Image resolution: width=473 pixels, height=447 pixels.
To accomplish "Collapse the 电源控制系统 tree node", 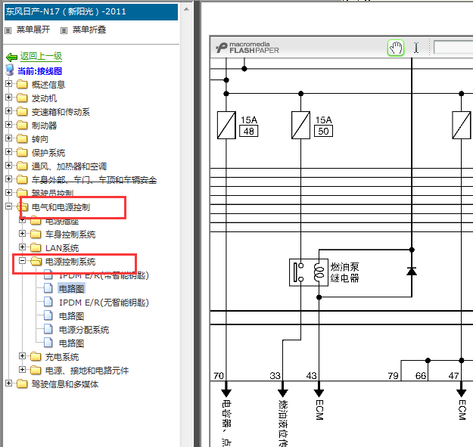I will (x=22, y=260).
